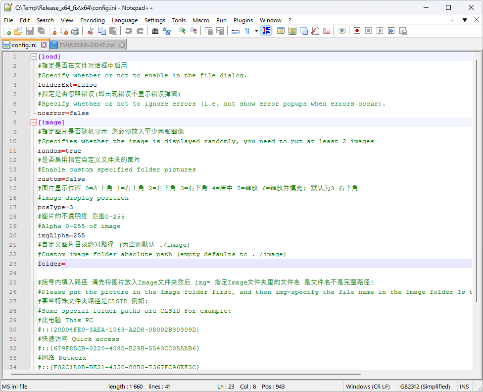
Task: Open the Replace dialog icon
Action: pyautogui.click(x=167, y=31)
